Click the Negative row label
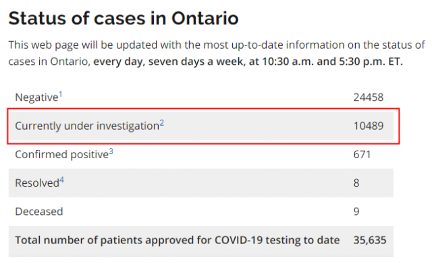This screenshot has width=432, height=263. 36,97
